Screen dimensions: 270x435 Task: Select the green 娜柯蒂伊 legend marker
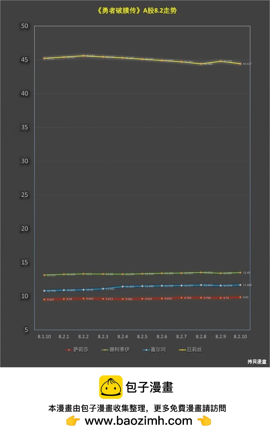pos(105,350)
